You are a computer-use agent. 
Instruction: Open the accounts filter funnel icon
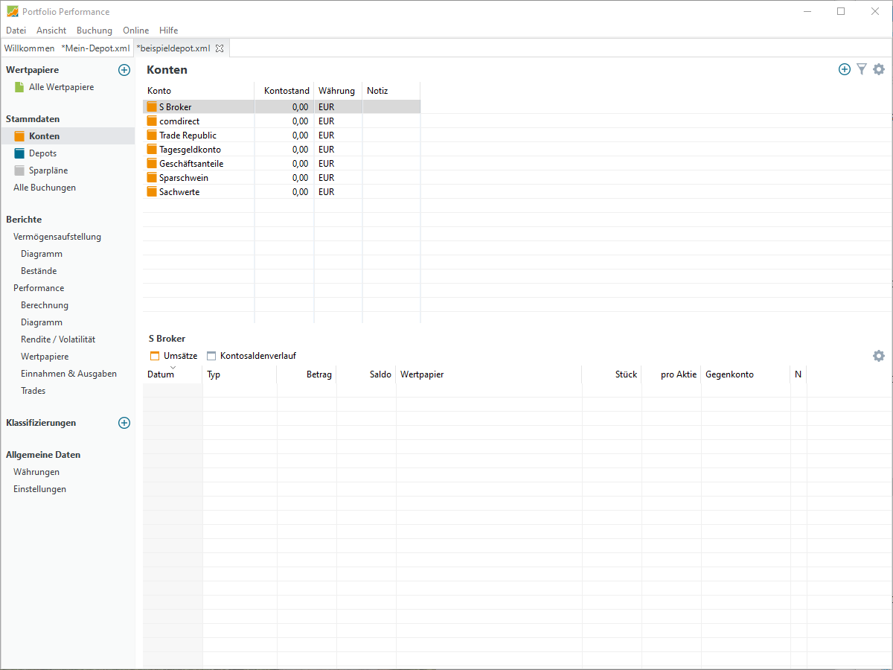862,69
